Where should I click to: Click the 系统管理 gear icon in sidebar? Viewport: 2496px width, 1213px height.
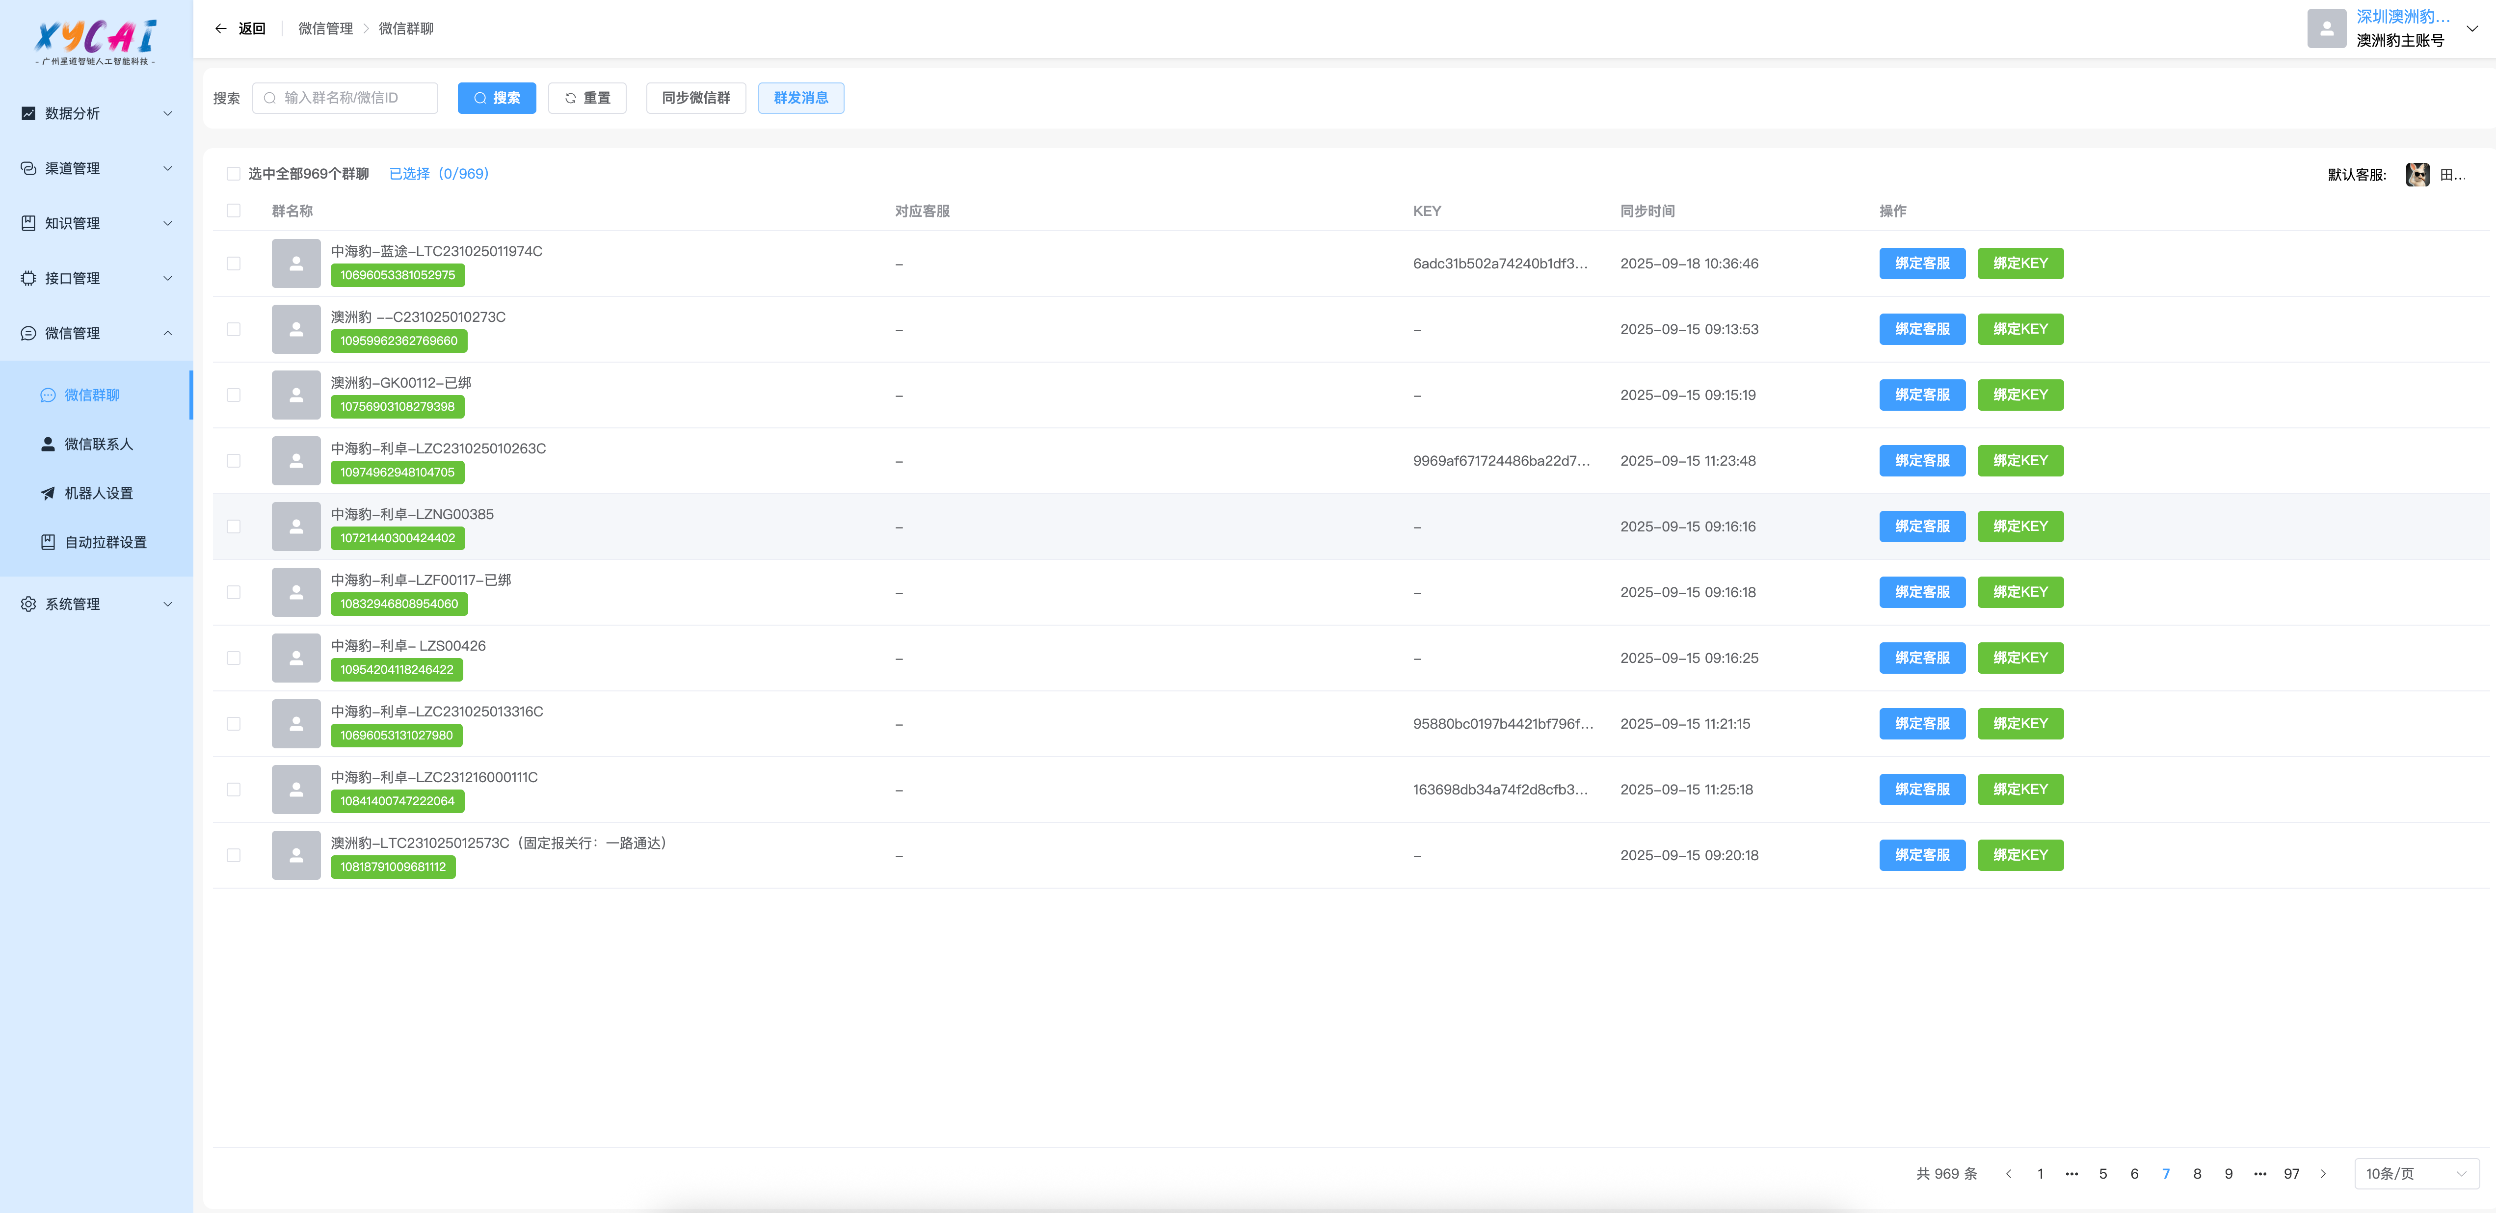[28, 604]
